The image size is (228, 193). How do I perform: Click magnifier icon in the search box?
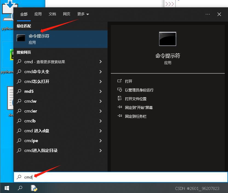click(19, 177)
